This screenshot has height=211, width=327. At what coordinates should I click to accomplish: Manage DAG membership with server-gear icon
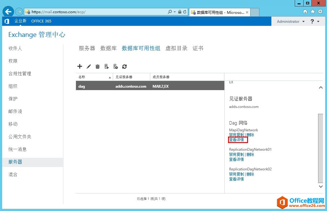click(116, 66)
